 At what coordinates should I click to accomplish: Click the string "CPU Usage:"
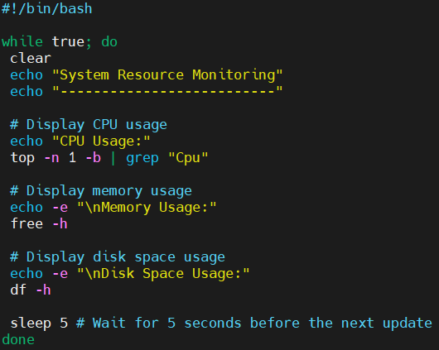point(101,141)
